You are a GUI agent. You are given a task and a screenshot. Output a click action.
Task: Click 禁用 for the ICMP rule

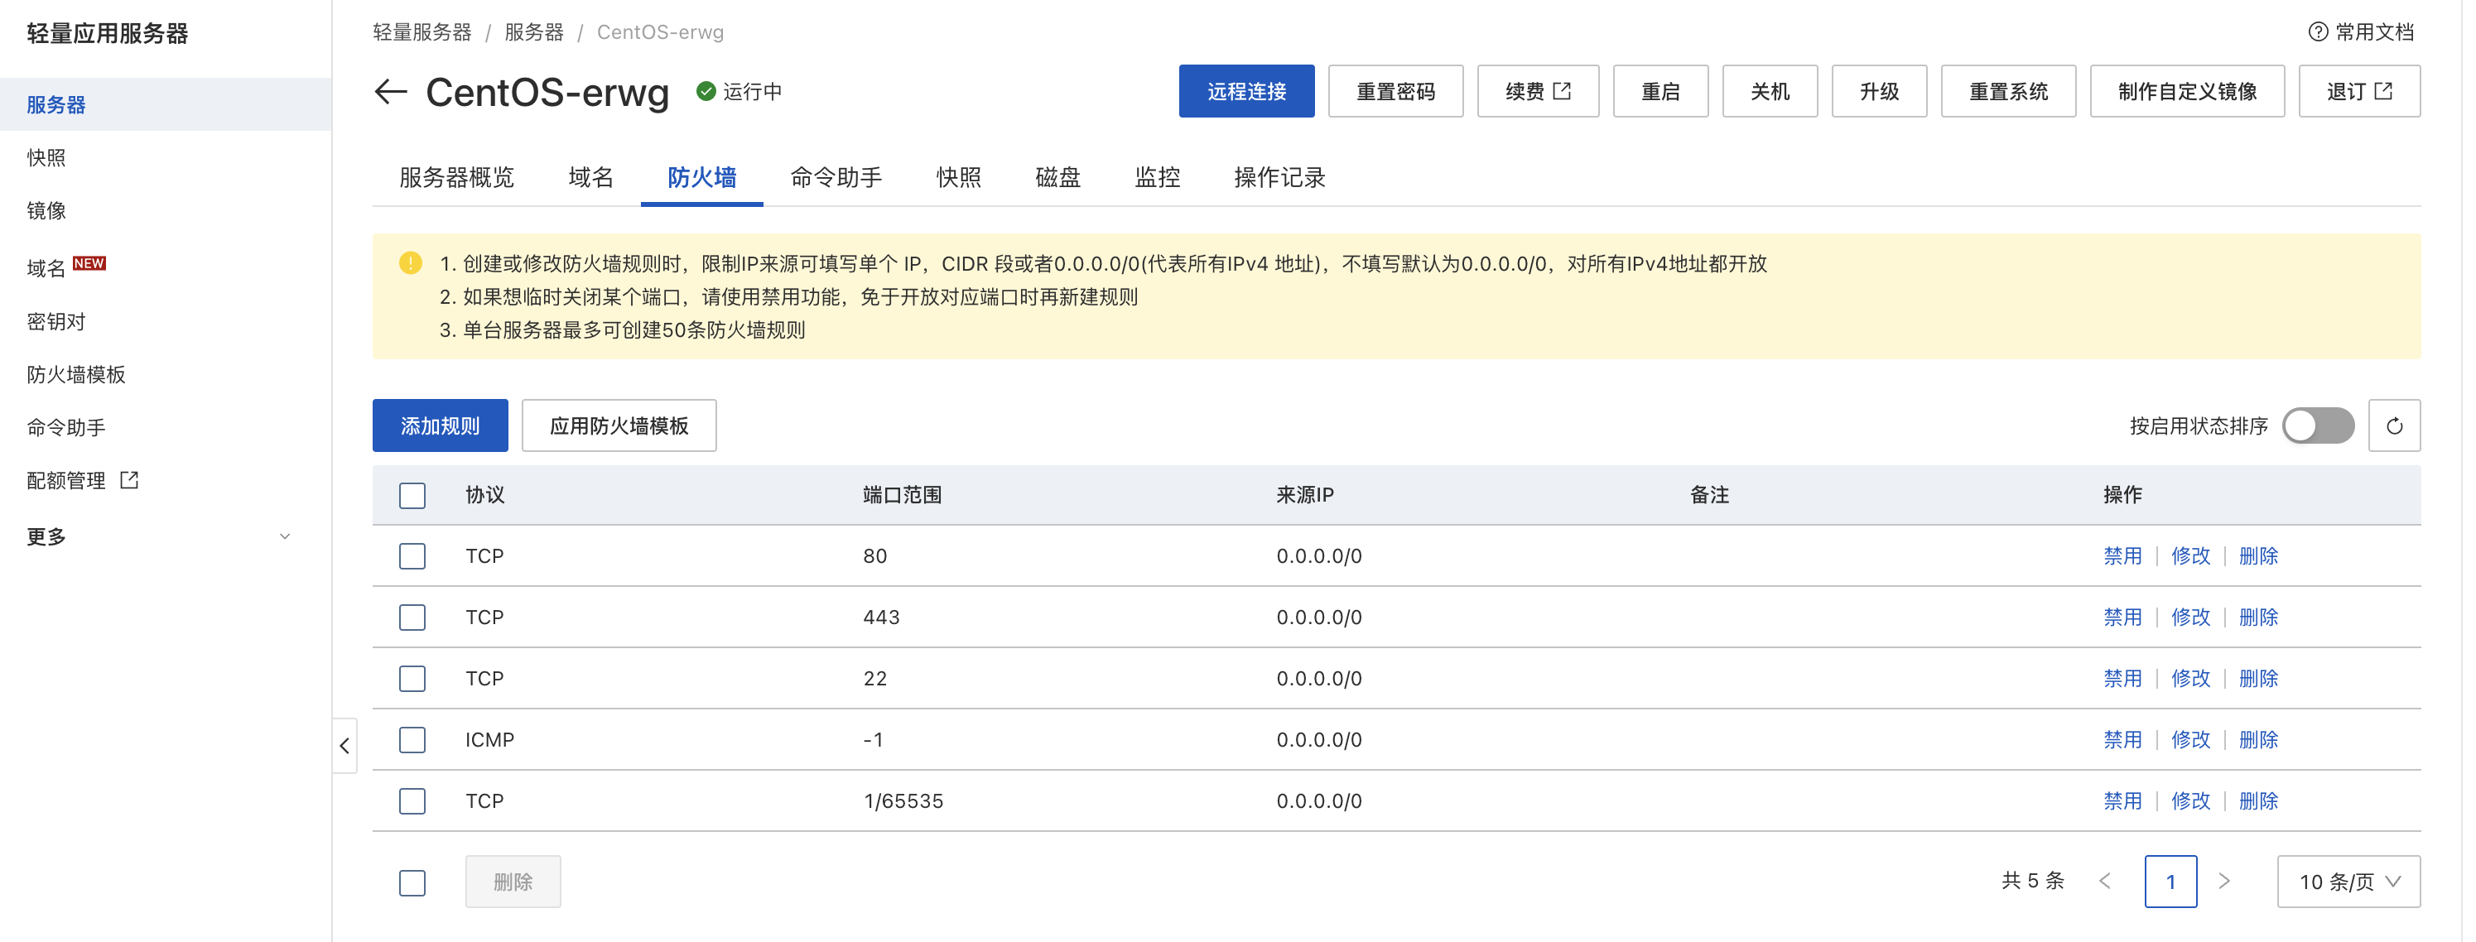pos(2122,739)
